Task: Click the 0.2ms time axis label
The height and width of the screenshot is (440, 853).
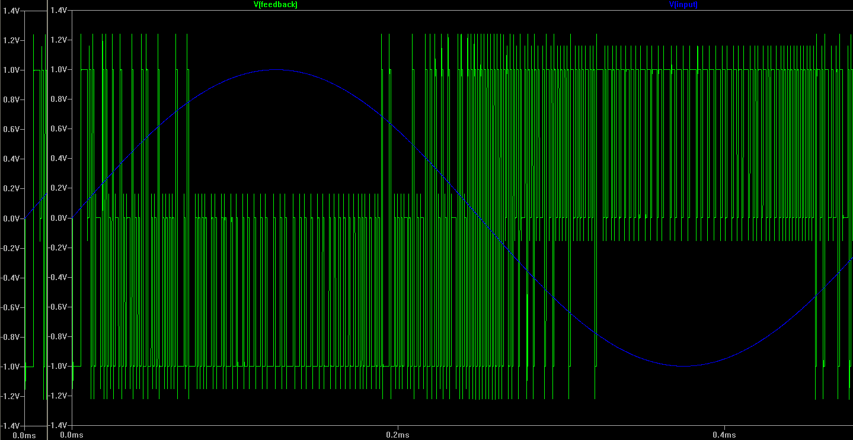Action: (398, 435)
